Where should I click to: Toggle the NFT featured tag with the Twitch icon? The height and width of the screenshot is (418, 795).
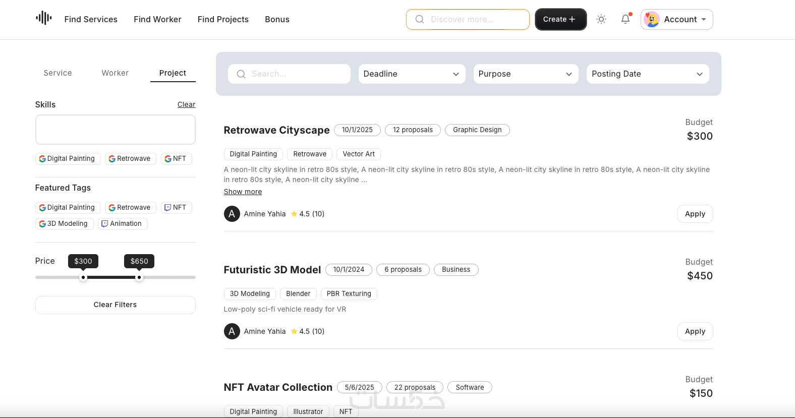pos(176,207)
